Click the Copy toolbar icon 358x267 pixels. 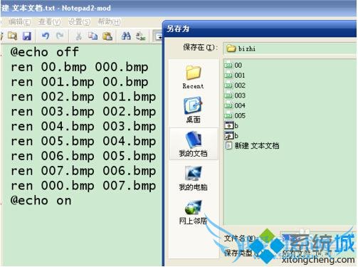click(x=93, y=36)
